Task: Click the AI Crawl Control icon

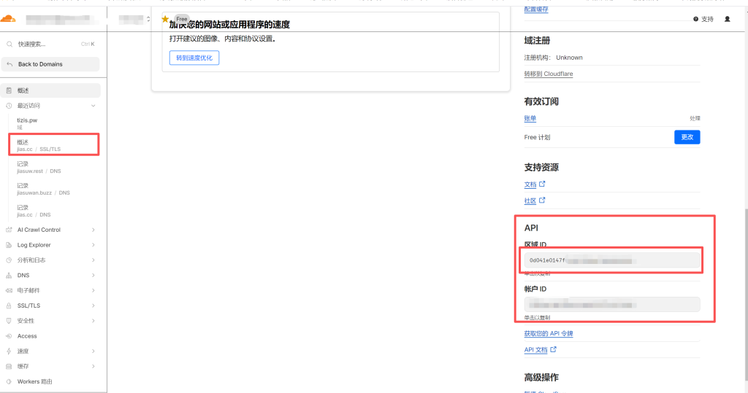Action: pyautogui.click(x=9, y=230)
